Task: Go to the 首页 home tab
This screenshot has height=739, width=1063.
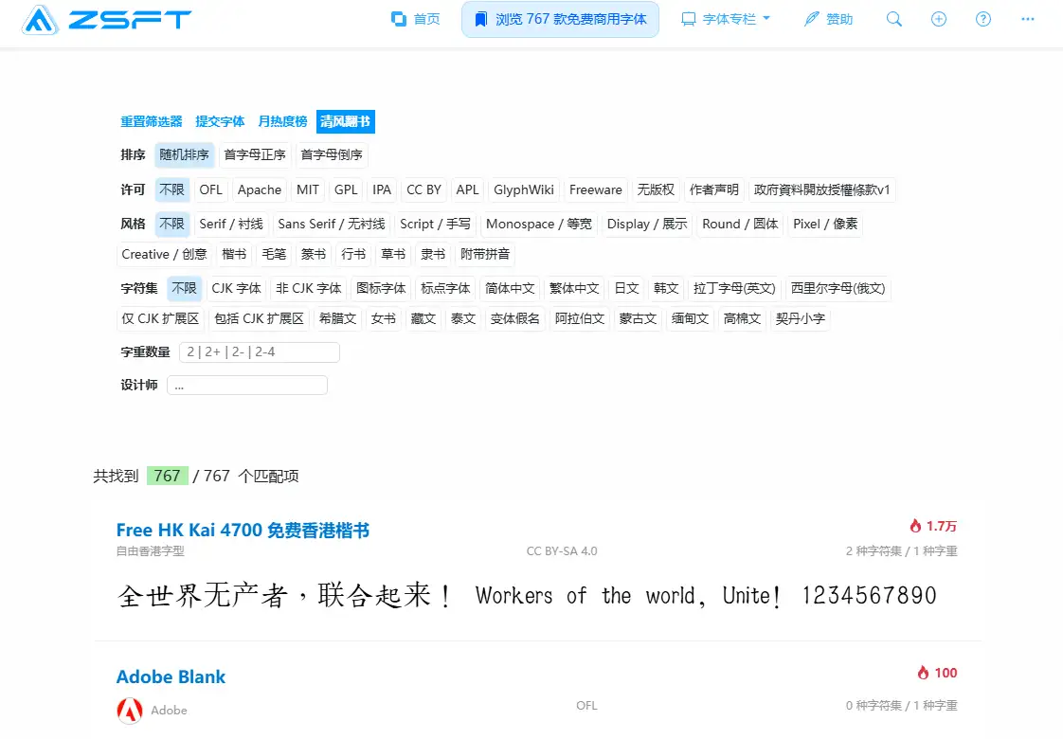Action: click(x=416, y=19)
